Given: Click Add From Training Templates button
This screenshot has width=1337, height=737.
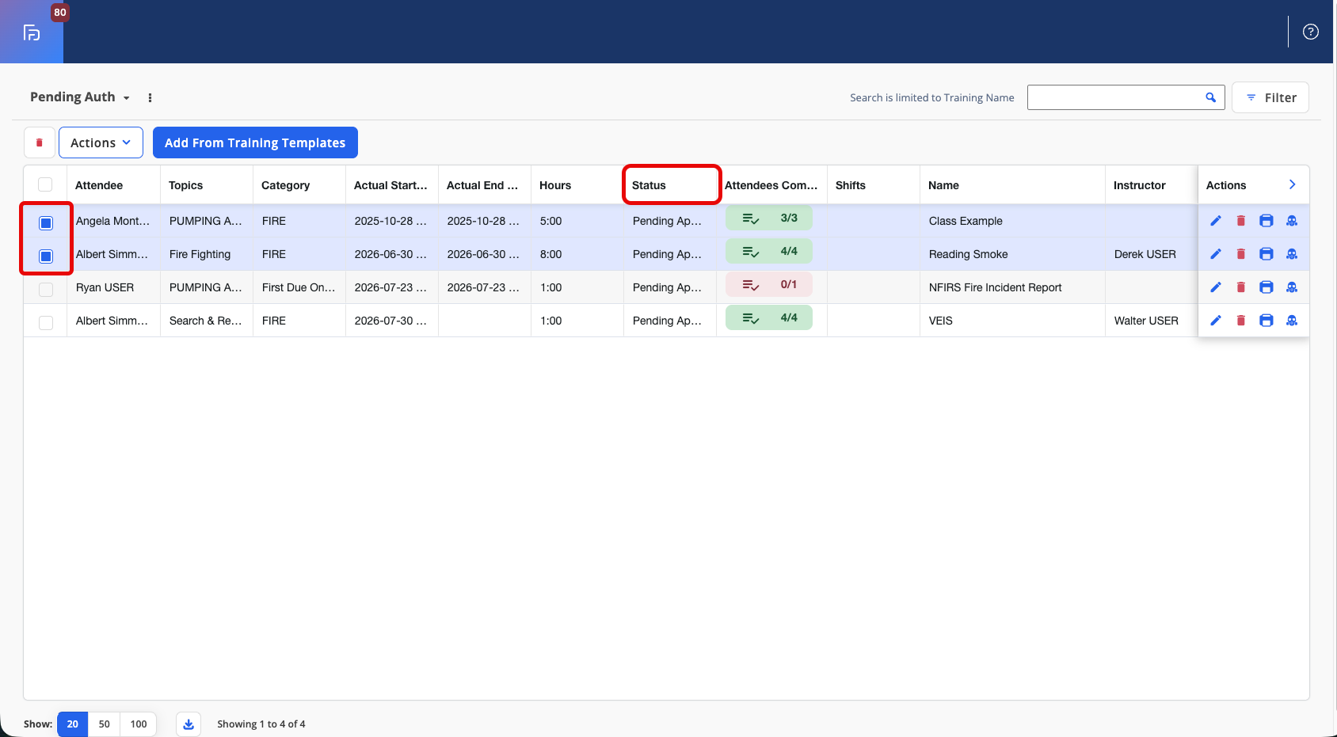Looking at the screenshot, I should point(255,142).
